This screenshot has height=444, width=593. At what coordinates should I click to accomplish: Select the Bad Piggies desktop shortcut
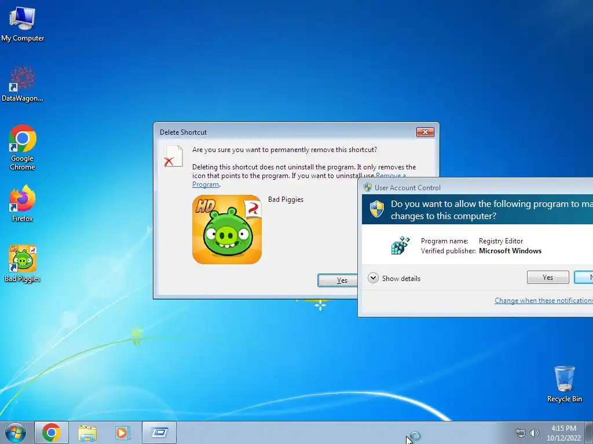click(x=23, y=264)
